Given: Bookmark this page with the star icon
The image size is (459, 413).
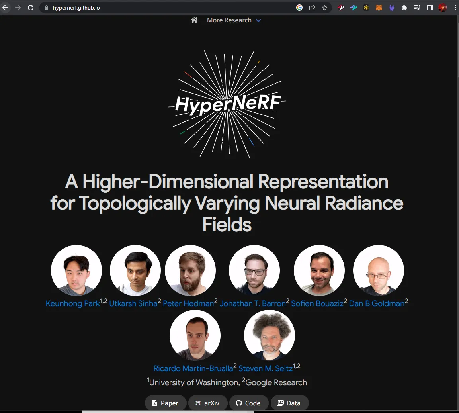Looking at the screenshot, I should coord(324,8).
